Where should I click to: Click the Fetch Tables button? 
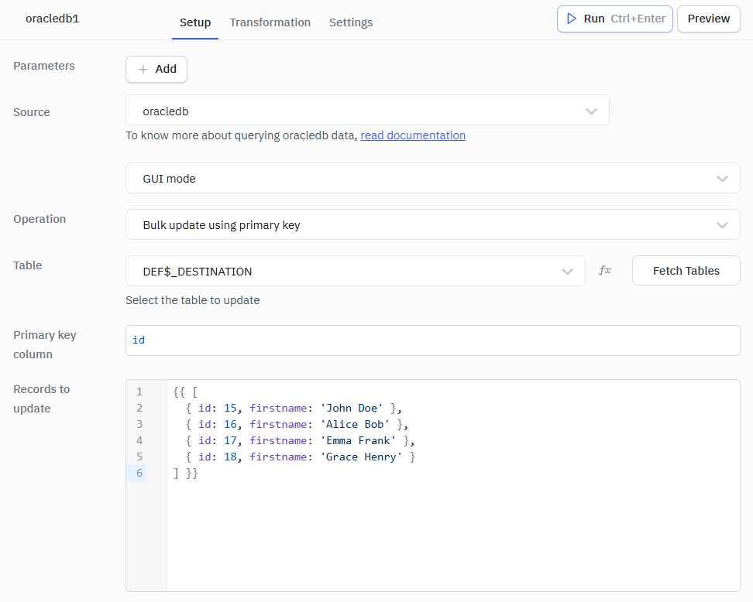point(686,271)
